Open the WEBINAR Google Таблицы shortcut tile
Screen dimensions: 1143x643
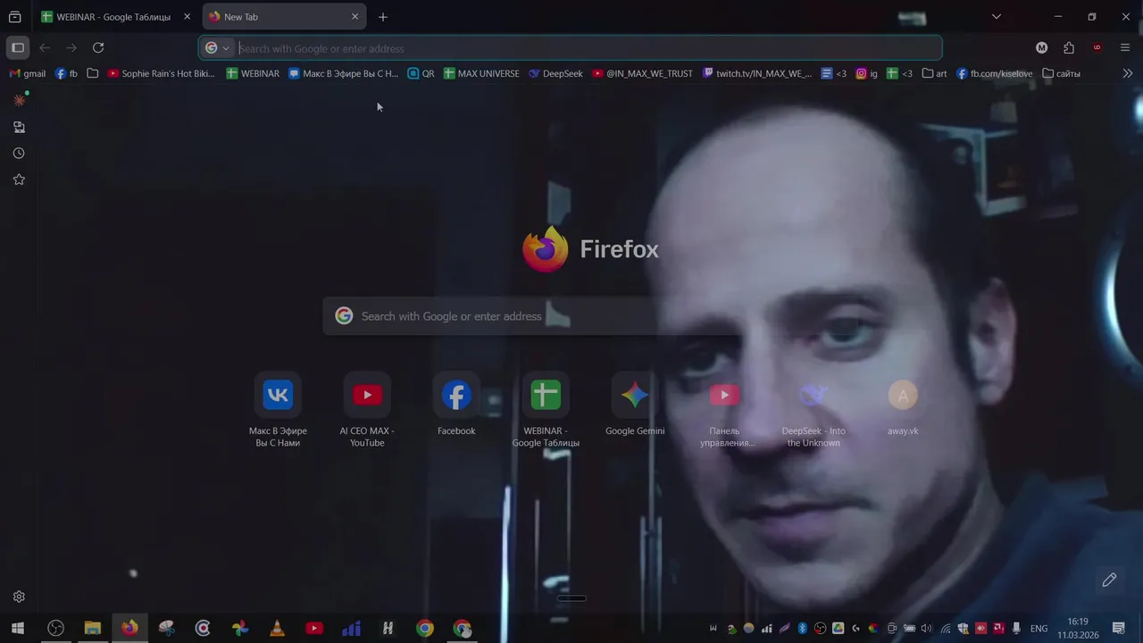point(546,395)
